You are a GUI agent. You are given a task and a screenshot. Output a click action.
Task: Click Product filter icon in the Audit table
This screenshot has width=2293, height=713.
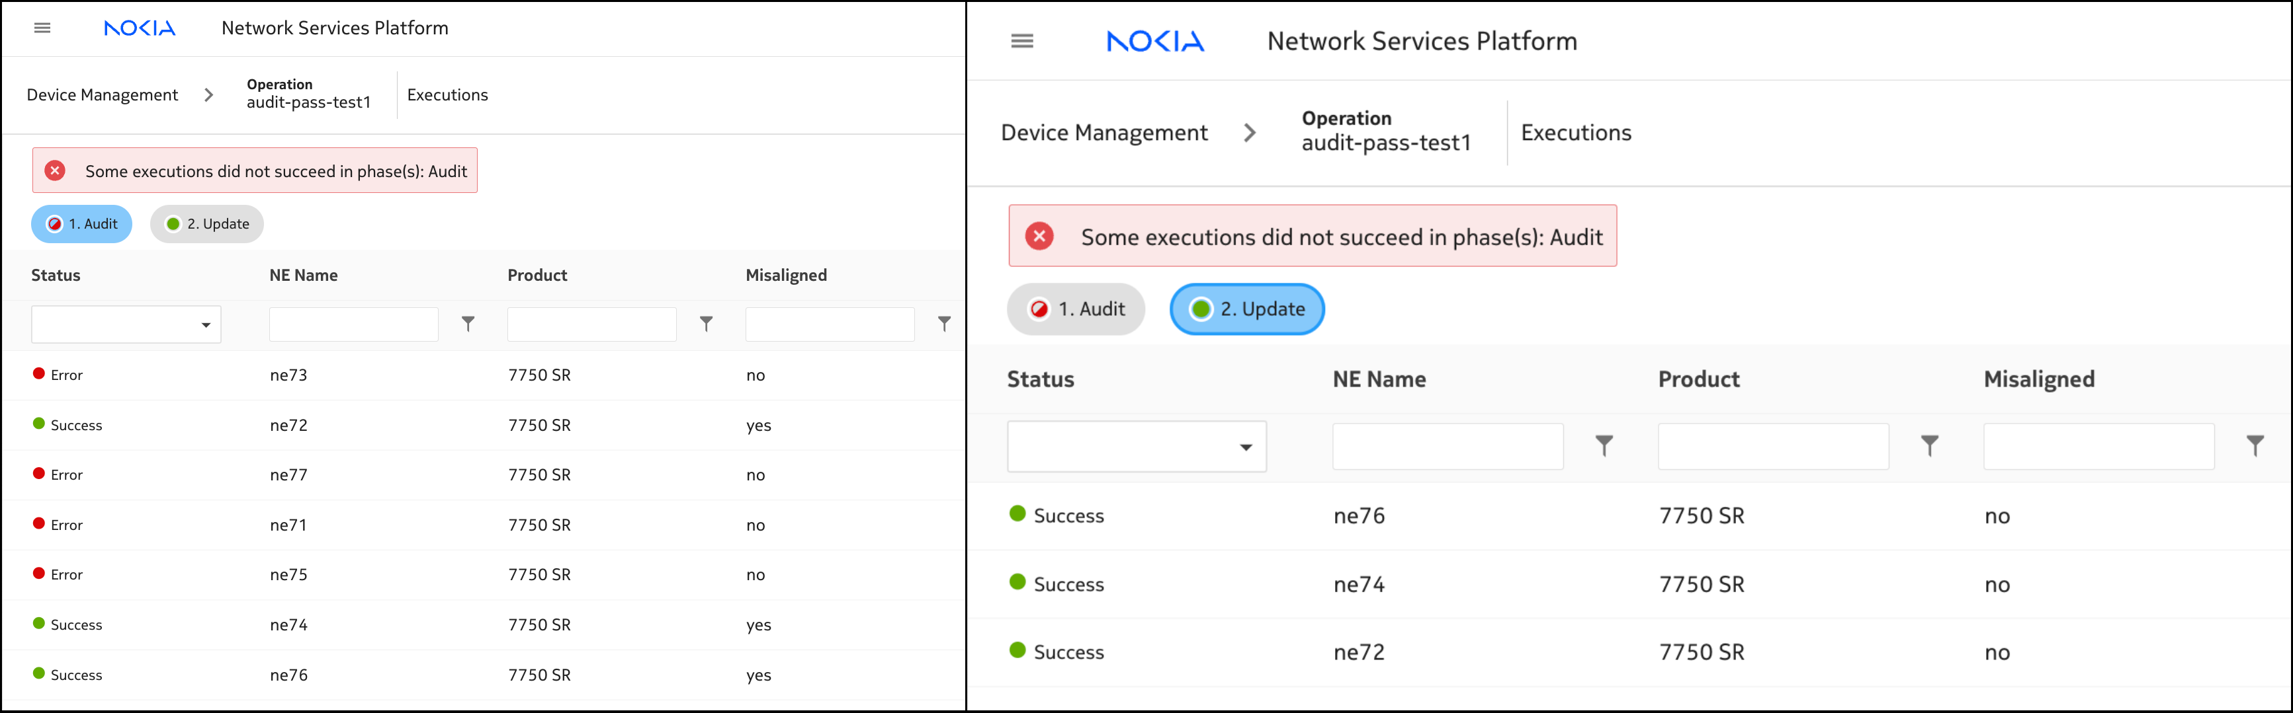[706, 324]
